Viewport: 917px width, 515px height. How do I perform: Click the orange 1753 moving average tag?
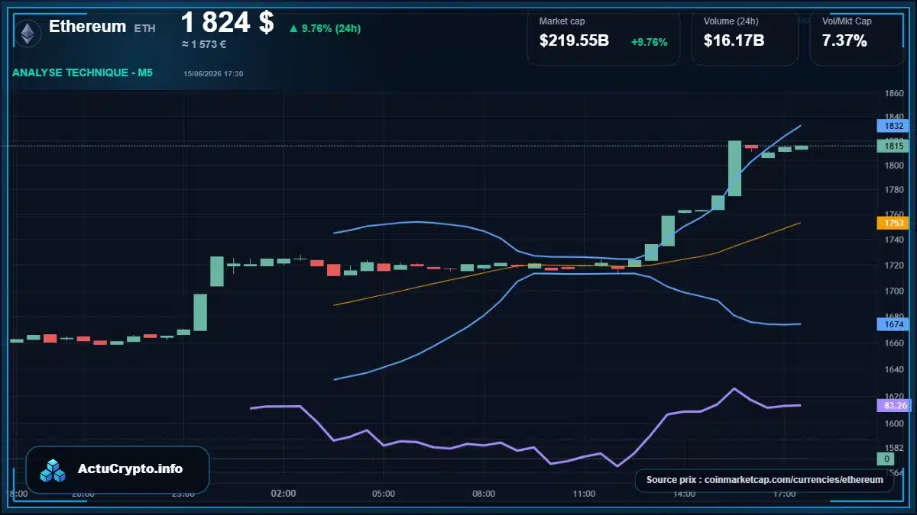coord(893,223)
